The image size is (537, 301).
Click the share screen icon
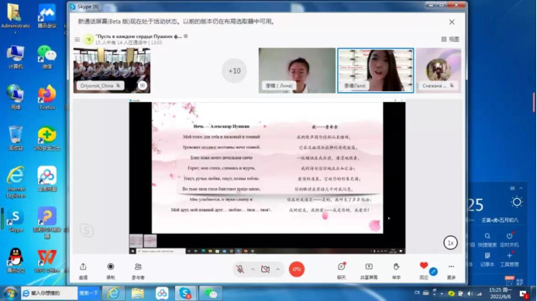click(369, 266)
